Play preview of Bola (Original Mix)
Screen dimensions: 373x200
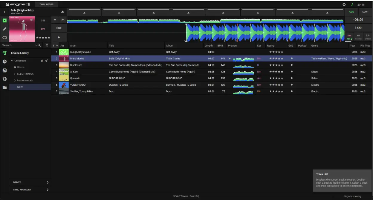coord(230,59)
